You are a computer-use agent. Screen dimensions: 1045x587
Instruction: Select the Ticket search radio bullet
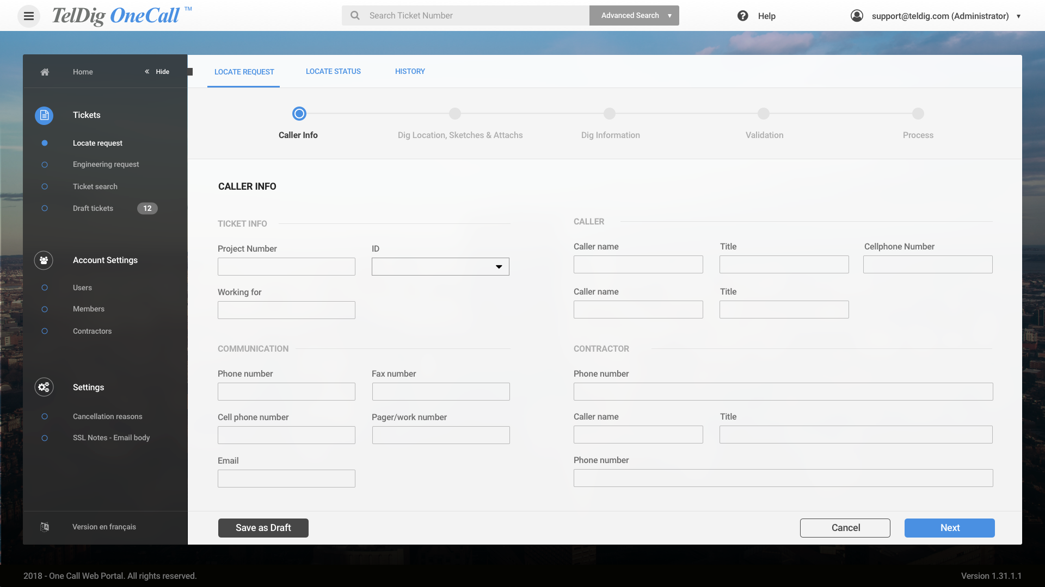click(45, 186)
